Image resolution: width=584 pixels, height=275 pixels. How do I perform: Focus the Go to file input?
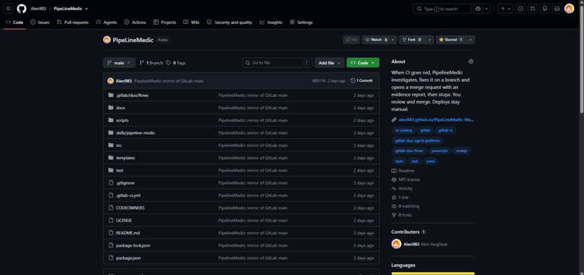(278, 63)
